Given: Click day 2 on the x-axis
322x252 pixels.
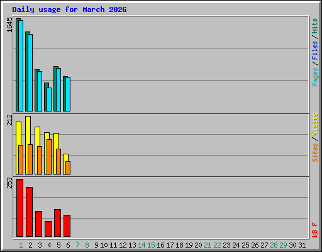Looking at the screenshot, I should click(30, 245).
